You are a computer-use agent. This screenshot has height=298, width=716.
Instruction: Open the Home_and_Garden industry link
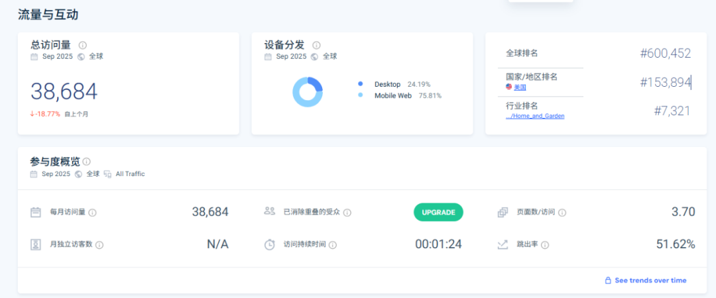pyautogui.click(x=535, y=116)
